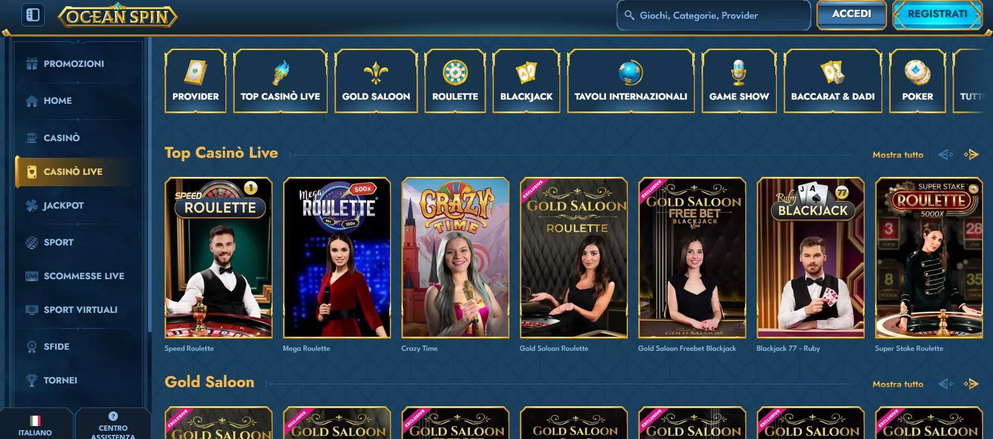This screenshot has height=439, width=993.
Task: Show next games in Top Casinò Live row
Action: point(971,155)
